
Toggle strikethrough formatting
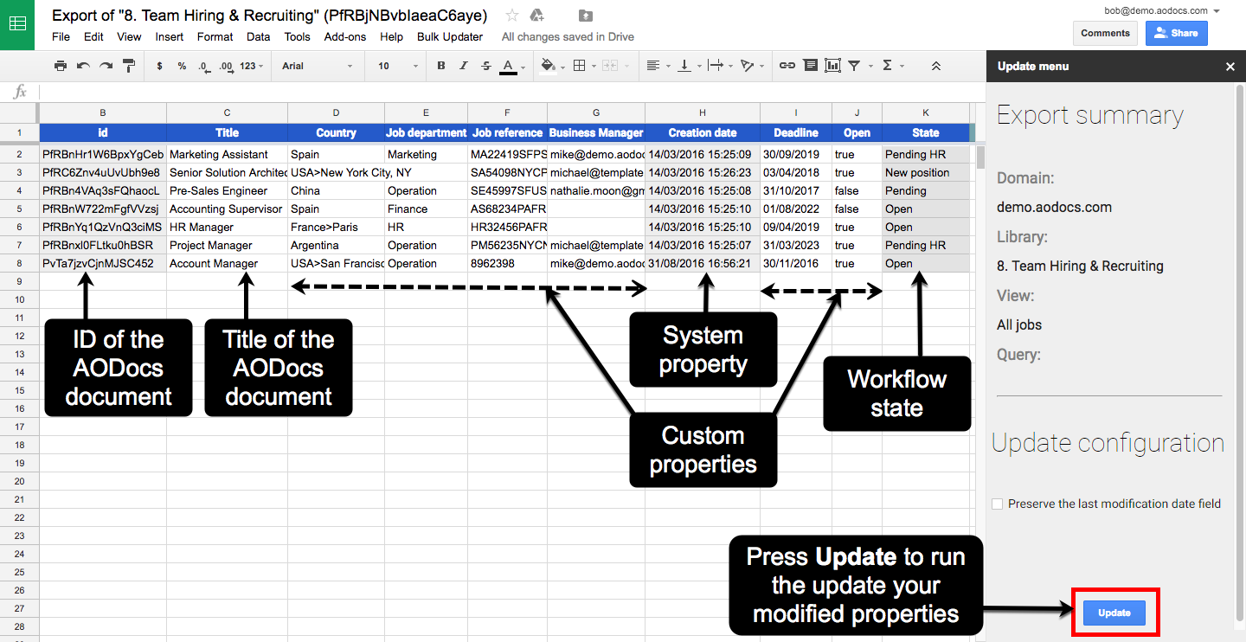pos(486,66)
